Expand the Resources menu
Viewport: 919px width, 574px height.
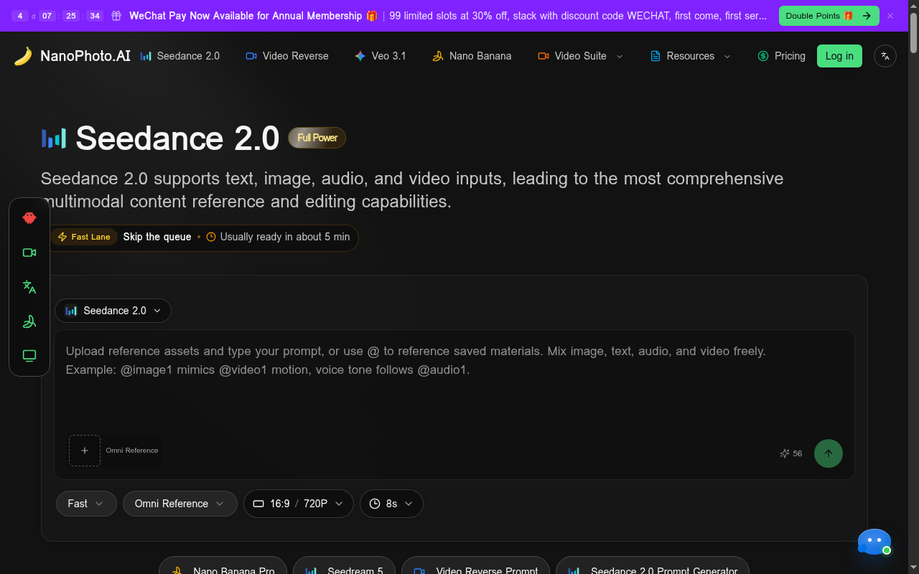tap(691, 56)
